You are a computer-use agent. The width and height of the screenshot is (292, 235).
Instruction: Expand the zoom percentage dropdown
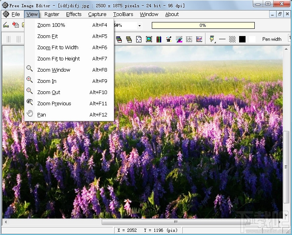coord(139,26)
